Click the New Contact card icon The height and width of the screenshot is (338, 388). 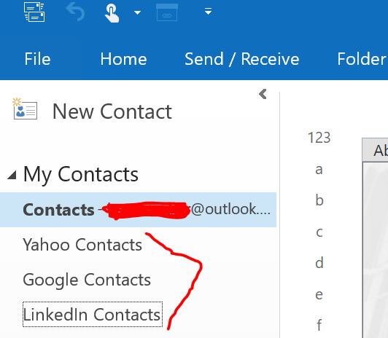pyautogui.click(x=25, y=109)
